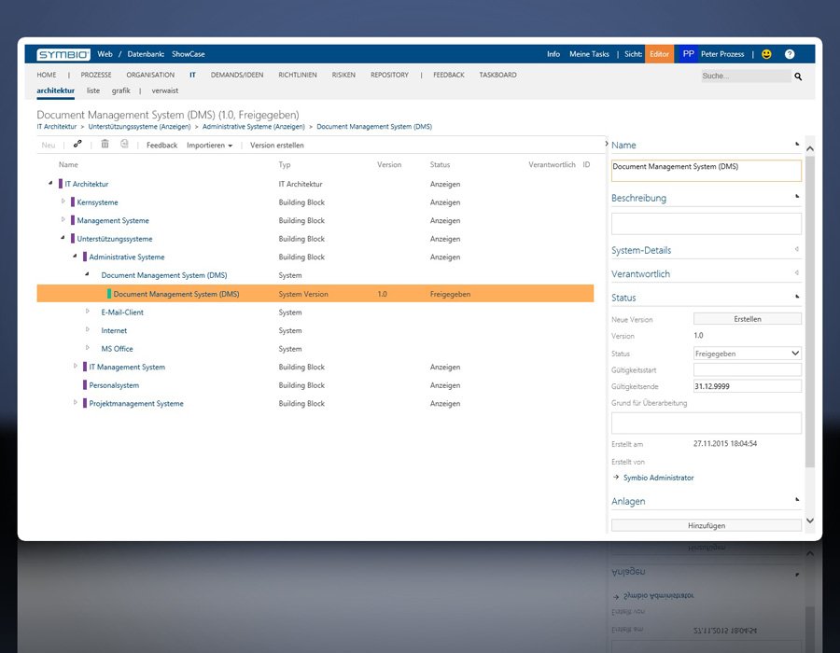840x653 pixels.
Task: Click the Typ column header
Action: [285, 165]
